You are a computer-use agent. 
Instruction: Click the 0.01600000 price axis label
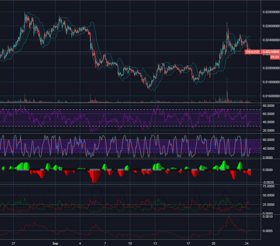[x=271, y=96]
